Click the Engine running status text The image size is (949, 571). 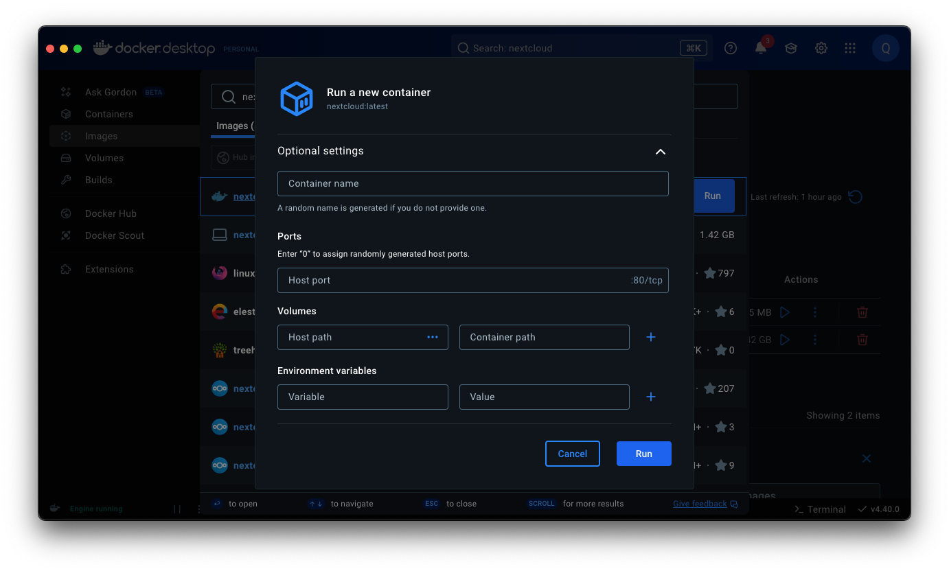click(x=96, y=509)
